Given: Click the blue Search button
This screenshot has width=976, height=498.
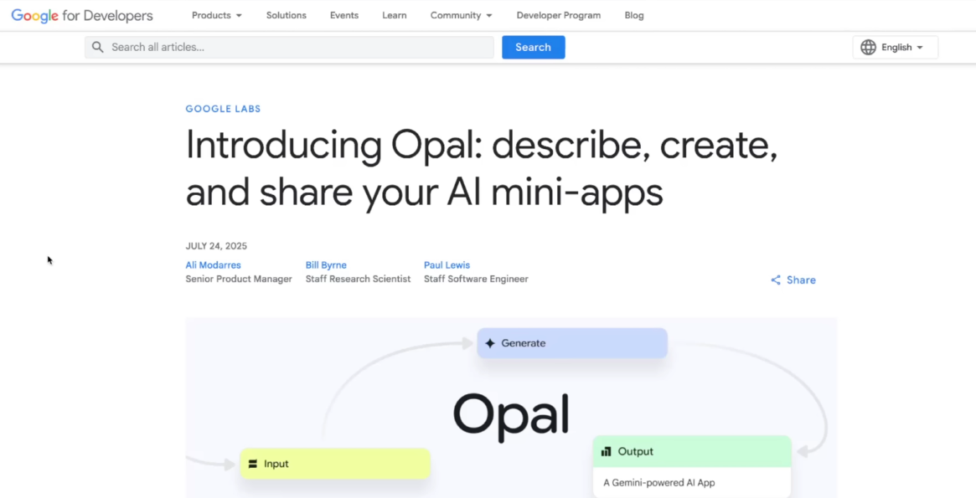Looking at the screenshot, I should pyautogui.click(x=533, y=47).
